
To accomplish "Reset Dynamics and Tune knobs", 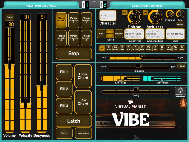I will click(x=180, y=25).
